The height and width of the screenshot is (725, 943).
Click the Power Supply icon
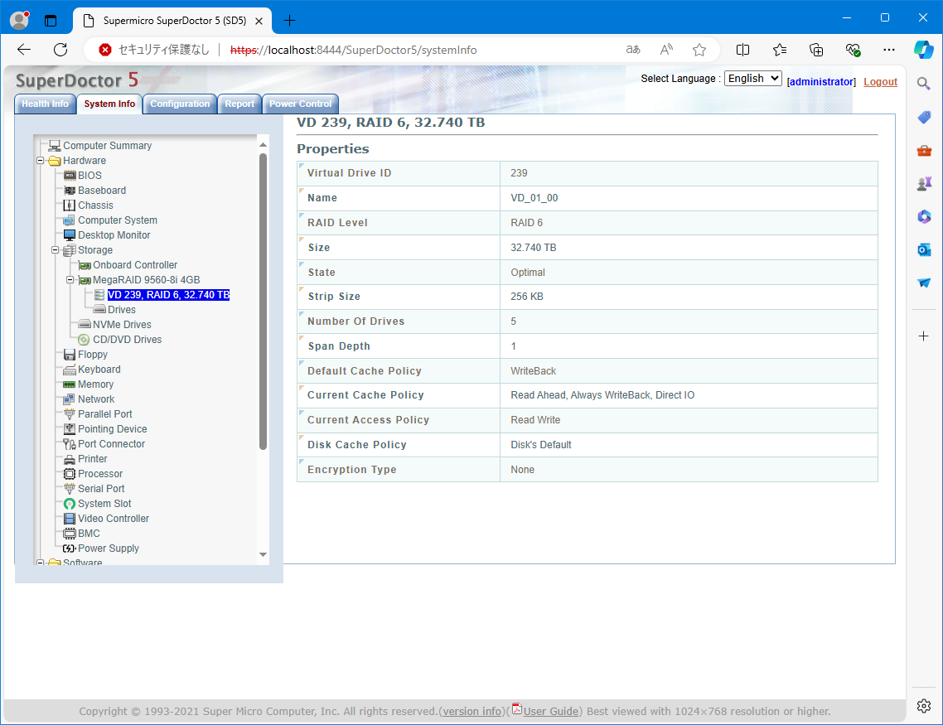70,549
